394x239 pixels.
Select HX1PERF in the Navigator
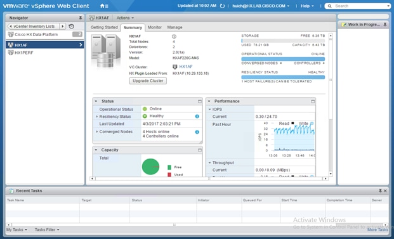pos(44,53)
